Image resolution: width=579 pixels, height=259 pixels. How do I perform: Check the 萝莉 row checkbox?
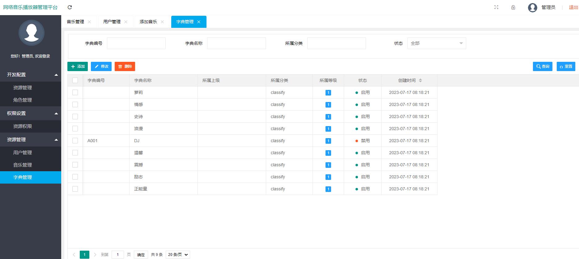pos(75,92)
